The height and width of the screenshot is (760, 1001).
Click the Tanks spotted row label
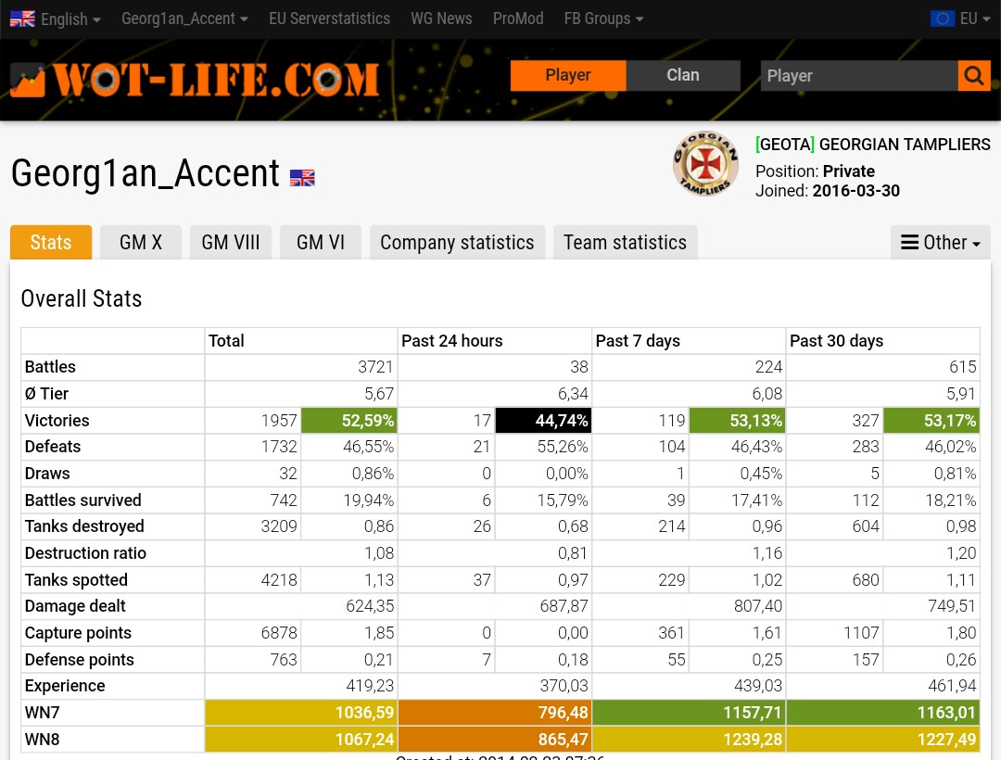[76, 580]
